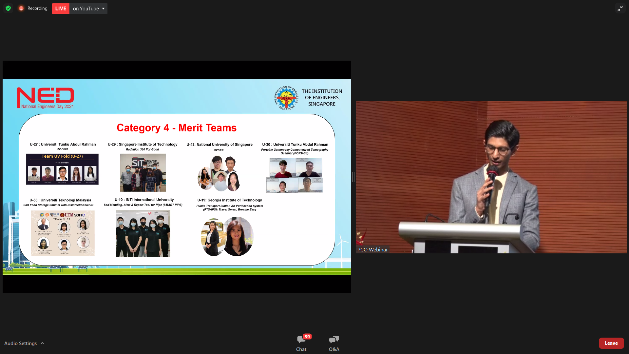The image size is (629, 354).
Task: Click the 'Category 4 - Merit Teams' heading
Action: tap(177, 128)
